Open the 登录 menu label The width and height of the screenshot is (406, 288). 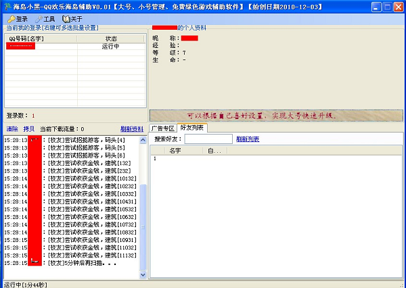pyautogui.click(x=22, y=19)
